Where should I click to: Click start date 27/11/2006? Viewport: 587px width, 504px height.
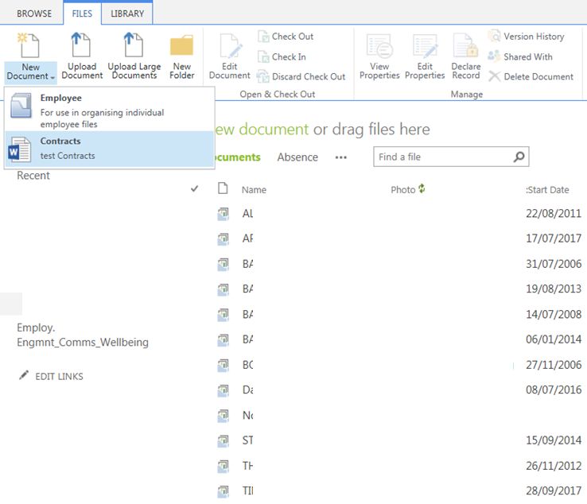(554, 365)
